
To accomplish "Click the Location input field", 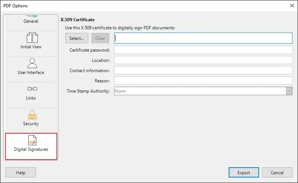I will click(x=203, y=60).
